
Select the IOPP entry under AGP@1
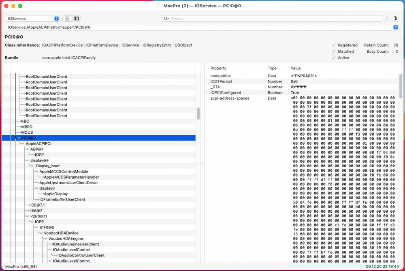tap(39, 155)
